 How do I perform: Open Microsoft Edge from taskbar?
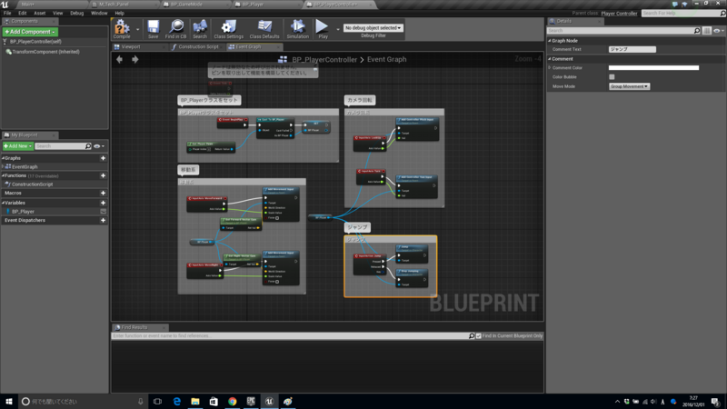(176, 402)
